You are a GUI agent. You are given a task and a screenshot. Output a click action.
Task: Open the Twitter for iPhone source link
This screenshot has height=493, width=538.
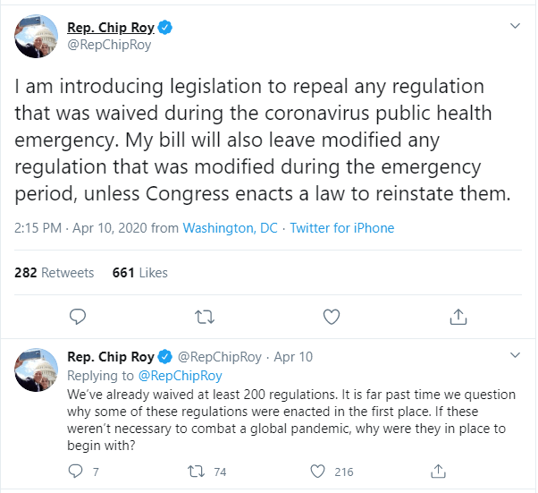pyautogui.click(x=342, y=228)
